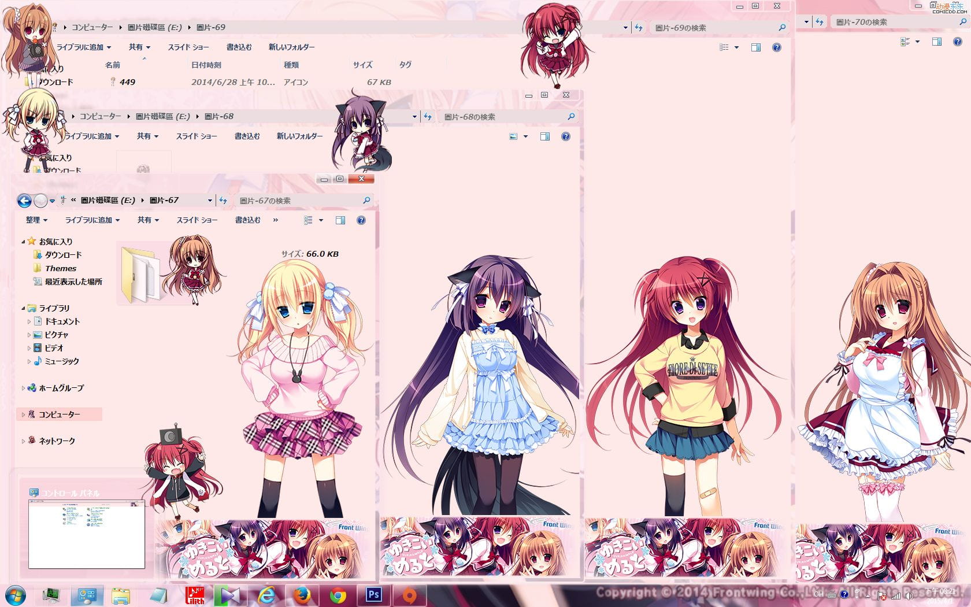Refresh the 圖片-67 window address bar
The image size is (971, 607).
coord(223,201)
